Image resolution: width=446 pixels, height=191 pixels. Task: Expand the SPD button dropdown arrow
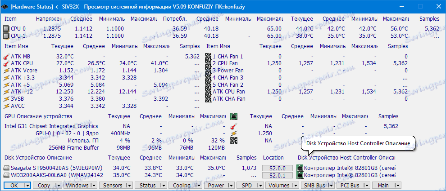(x=260, y=185)
